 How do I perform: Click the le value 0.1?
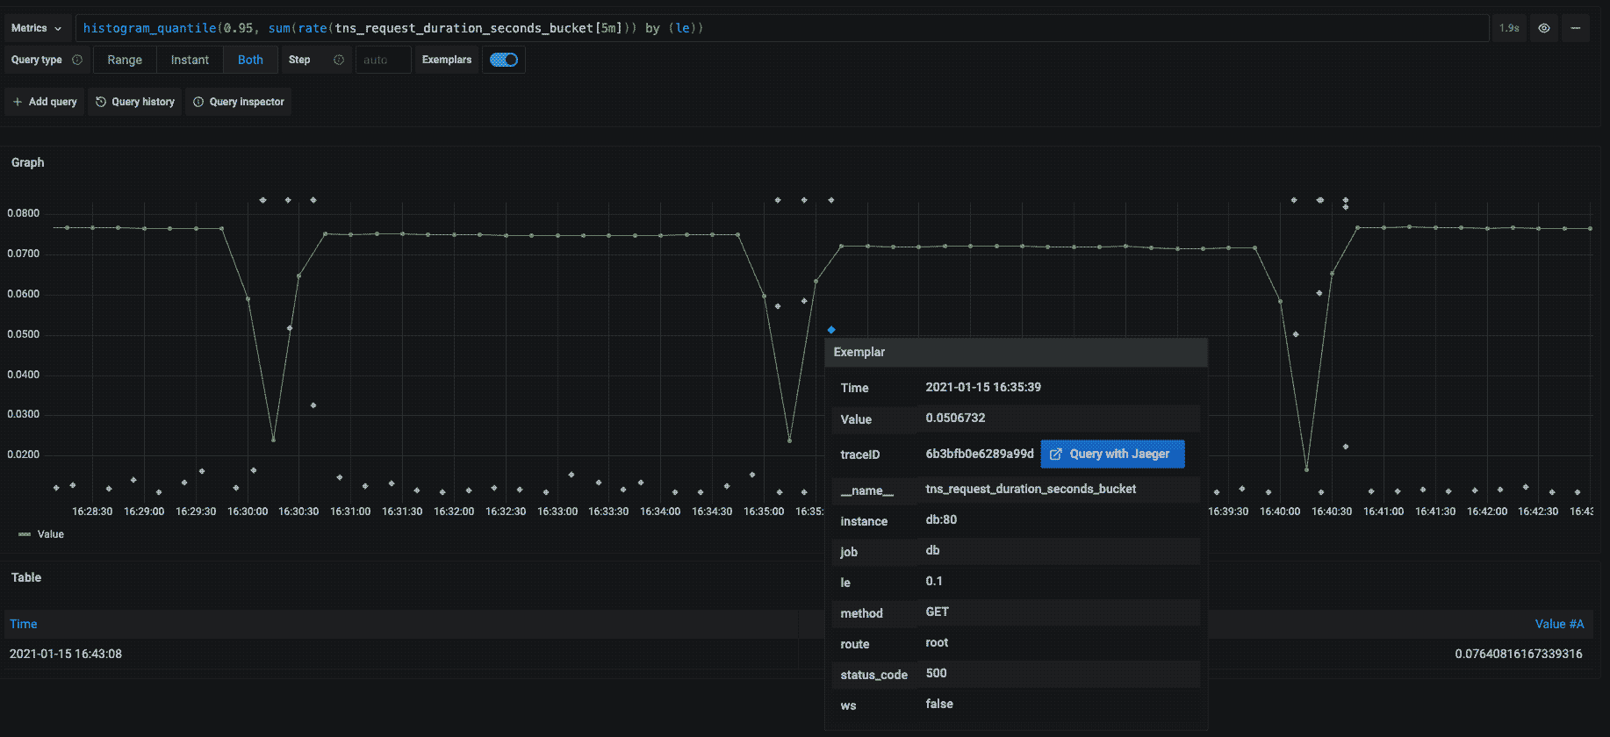[x=934, y=581]
